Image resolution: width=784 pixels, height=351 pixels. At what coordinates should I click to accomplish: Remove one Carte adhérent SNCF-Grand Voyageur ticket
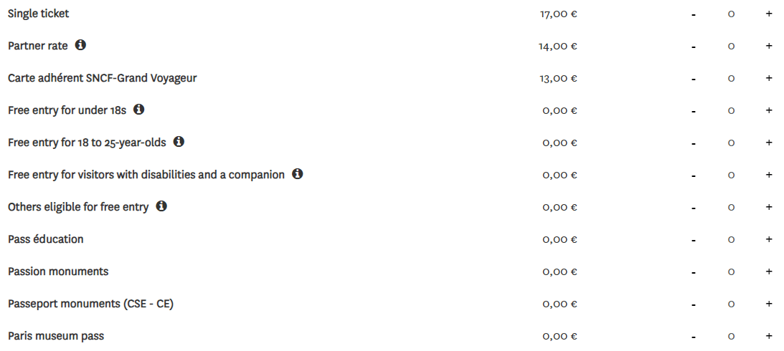click(x=694, y=79)
